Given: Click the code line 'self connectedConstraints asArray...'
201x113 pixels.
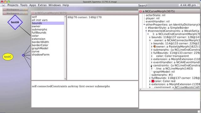Looking at the screenshot, I should 71,86.
